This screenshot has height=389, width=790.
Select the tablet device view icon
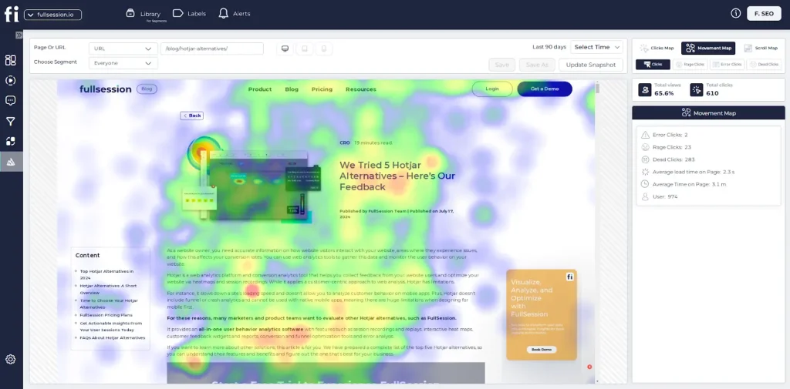coord(304,49)
